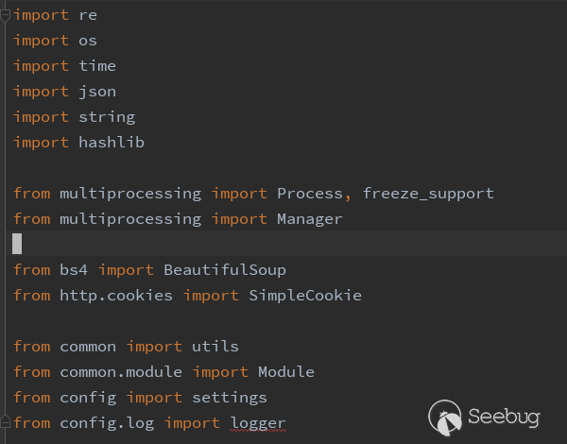Click the Seebug logo icon
The height and width of the screenshot is (444, 567).
pos(445,417)
